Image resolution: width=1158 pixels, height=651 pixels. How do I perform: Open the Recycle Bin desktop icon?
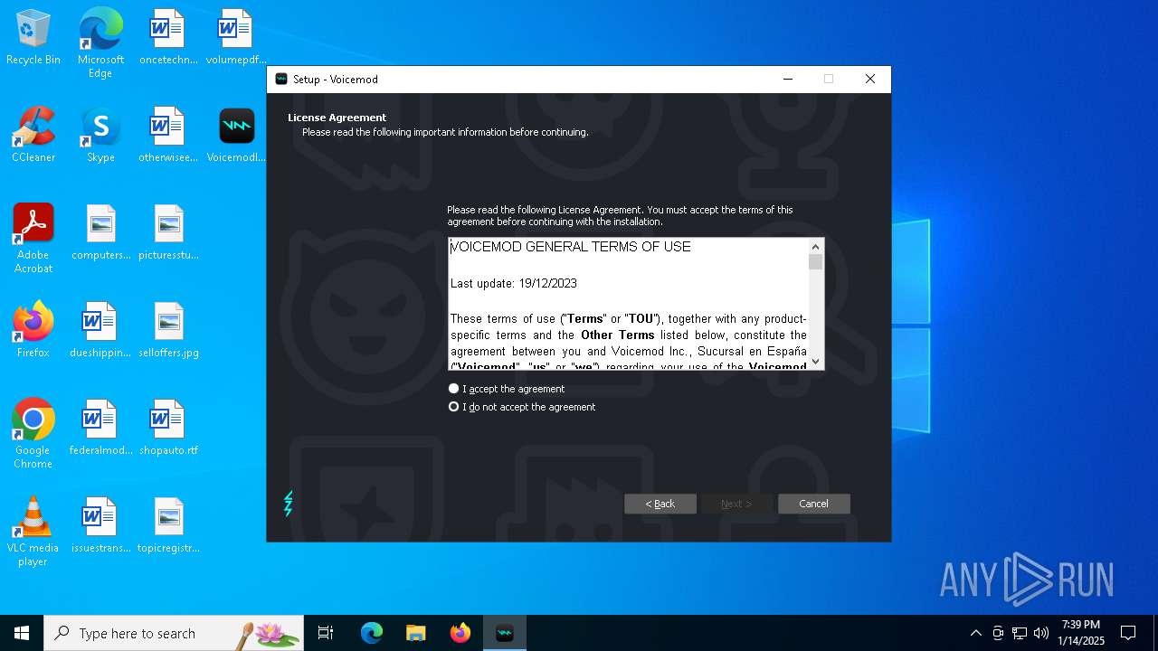pyautogui.click(x=33, y=37)
